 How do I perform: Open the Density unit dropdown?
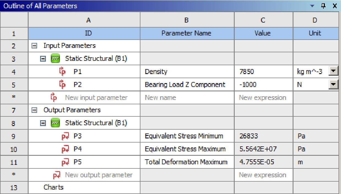pyautogui.click(x=332, y=72)
